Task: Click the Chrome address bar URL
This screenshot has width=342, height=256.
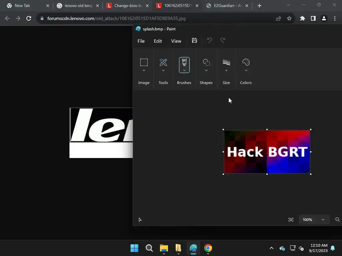Action: pos(117,19)
